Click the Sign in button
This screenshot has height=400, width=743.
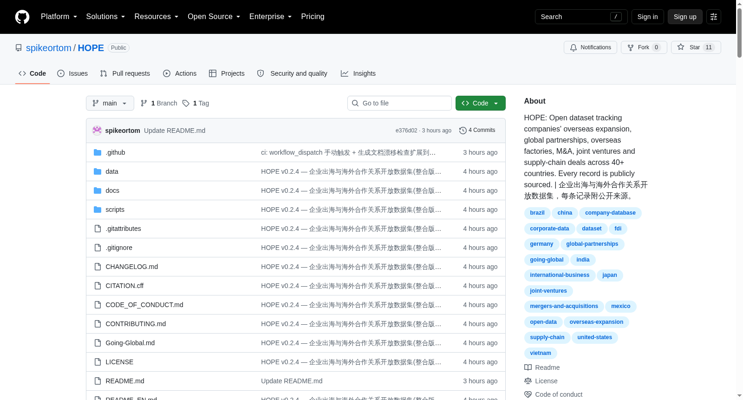(x=647, y=17)
